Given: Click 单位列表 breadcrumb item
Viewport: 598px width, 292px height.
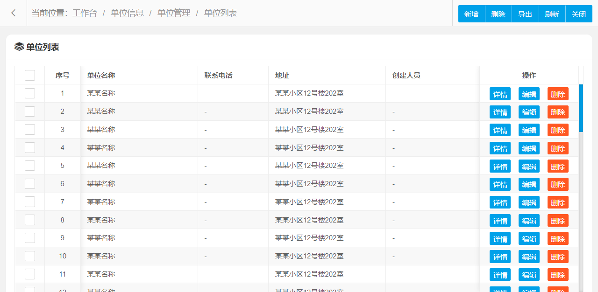Looking at the screenshot, I should tap(221, 13).
